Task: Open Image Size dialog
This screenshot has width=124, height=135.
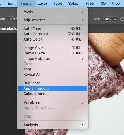Action: tap(53, 48)
